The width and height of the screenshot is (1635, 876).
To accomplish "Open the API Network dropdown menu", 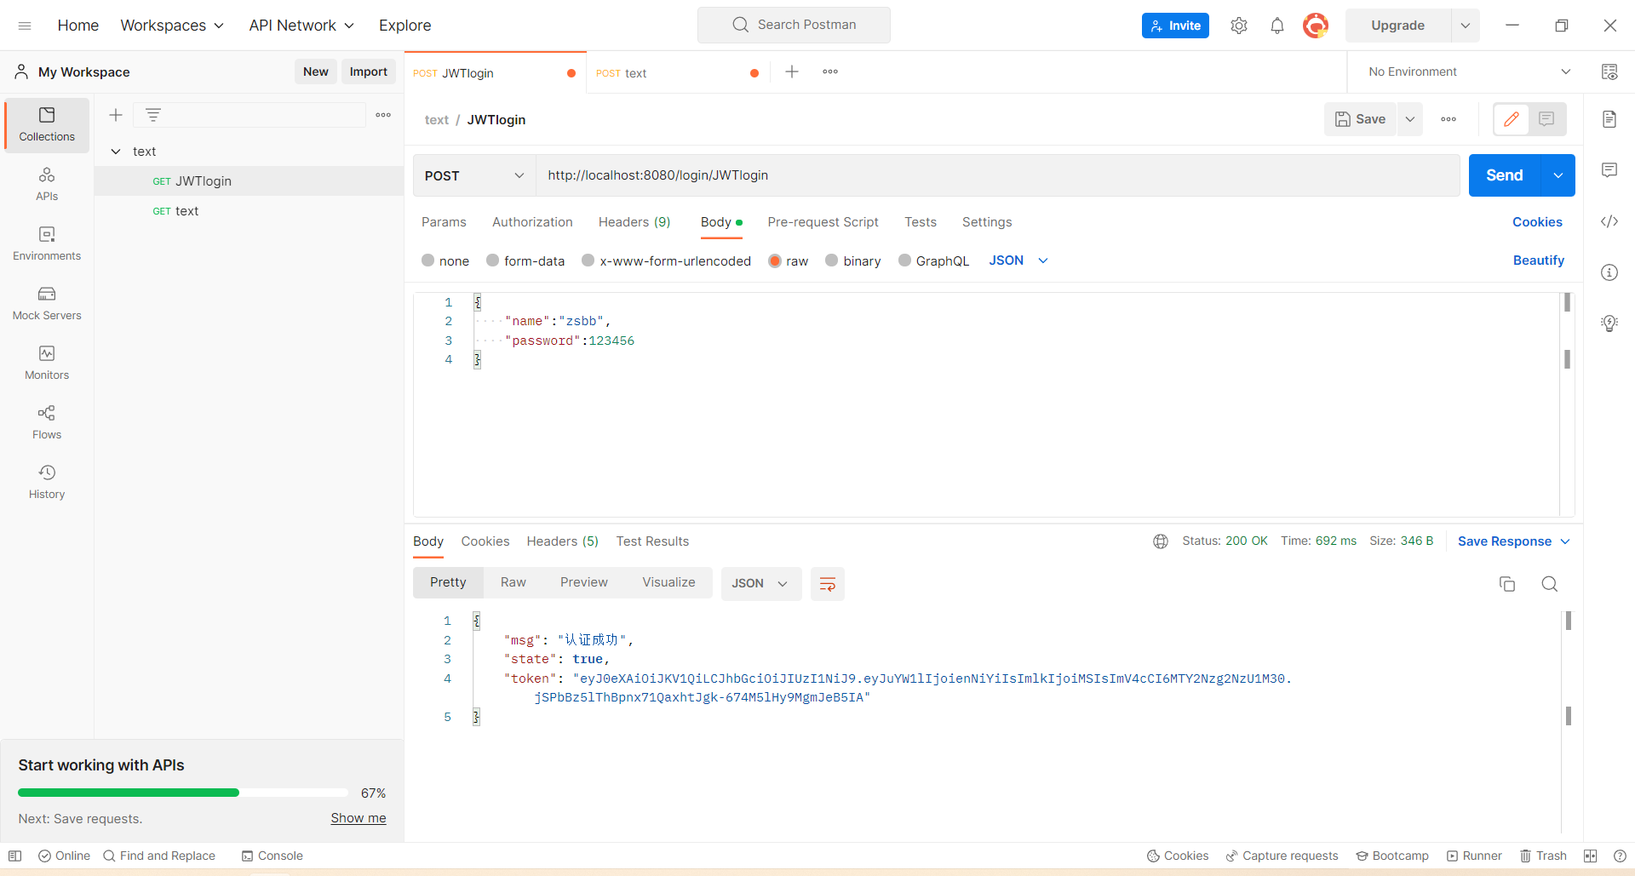I will (301, 26).
